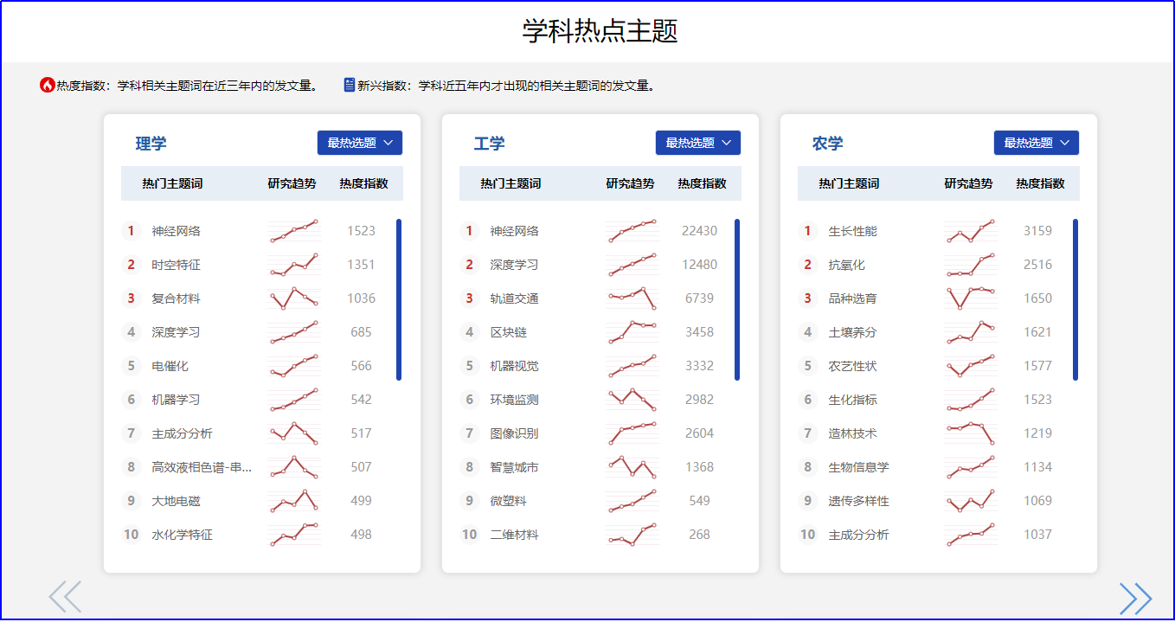Click the flame icon beside 热度指数

48,85
